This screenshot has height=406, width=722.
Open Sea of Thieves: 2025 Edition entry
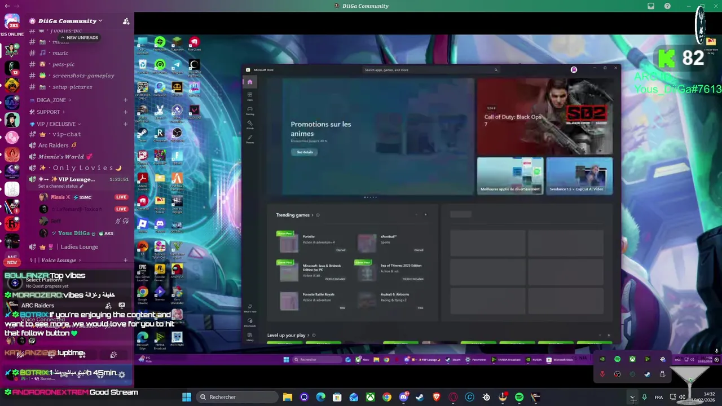[390, 272]
